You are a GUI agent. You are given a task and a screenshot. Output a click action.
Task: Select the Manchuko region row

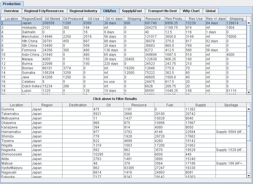[124, 37]
